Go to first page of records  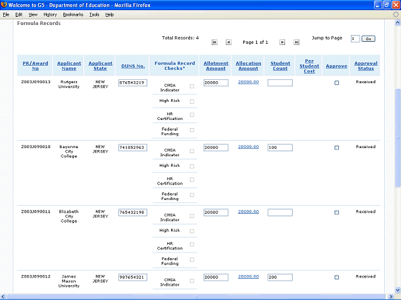pyautogui.click(x=214, y=42)
